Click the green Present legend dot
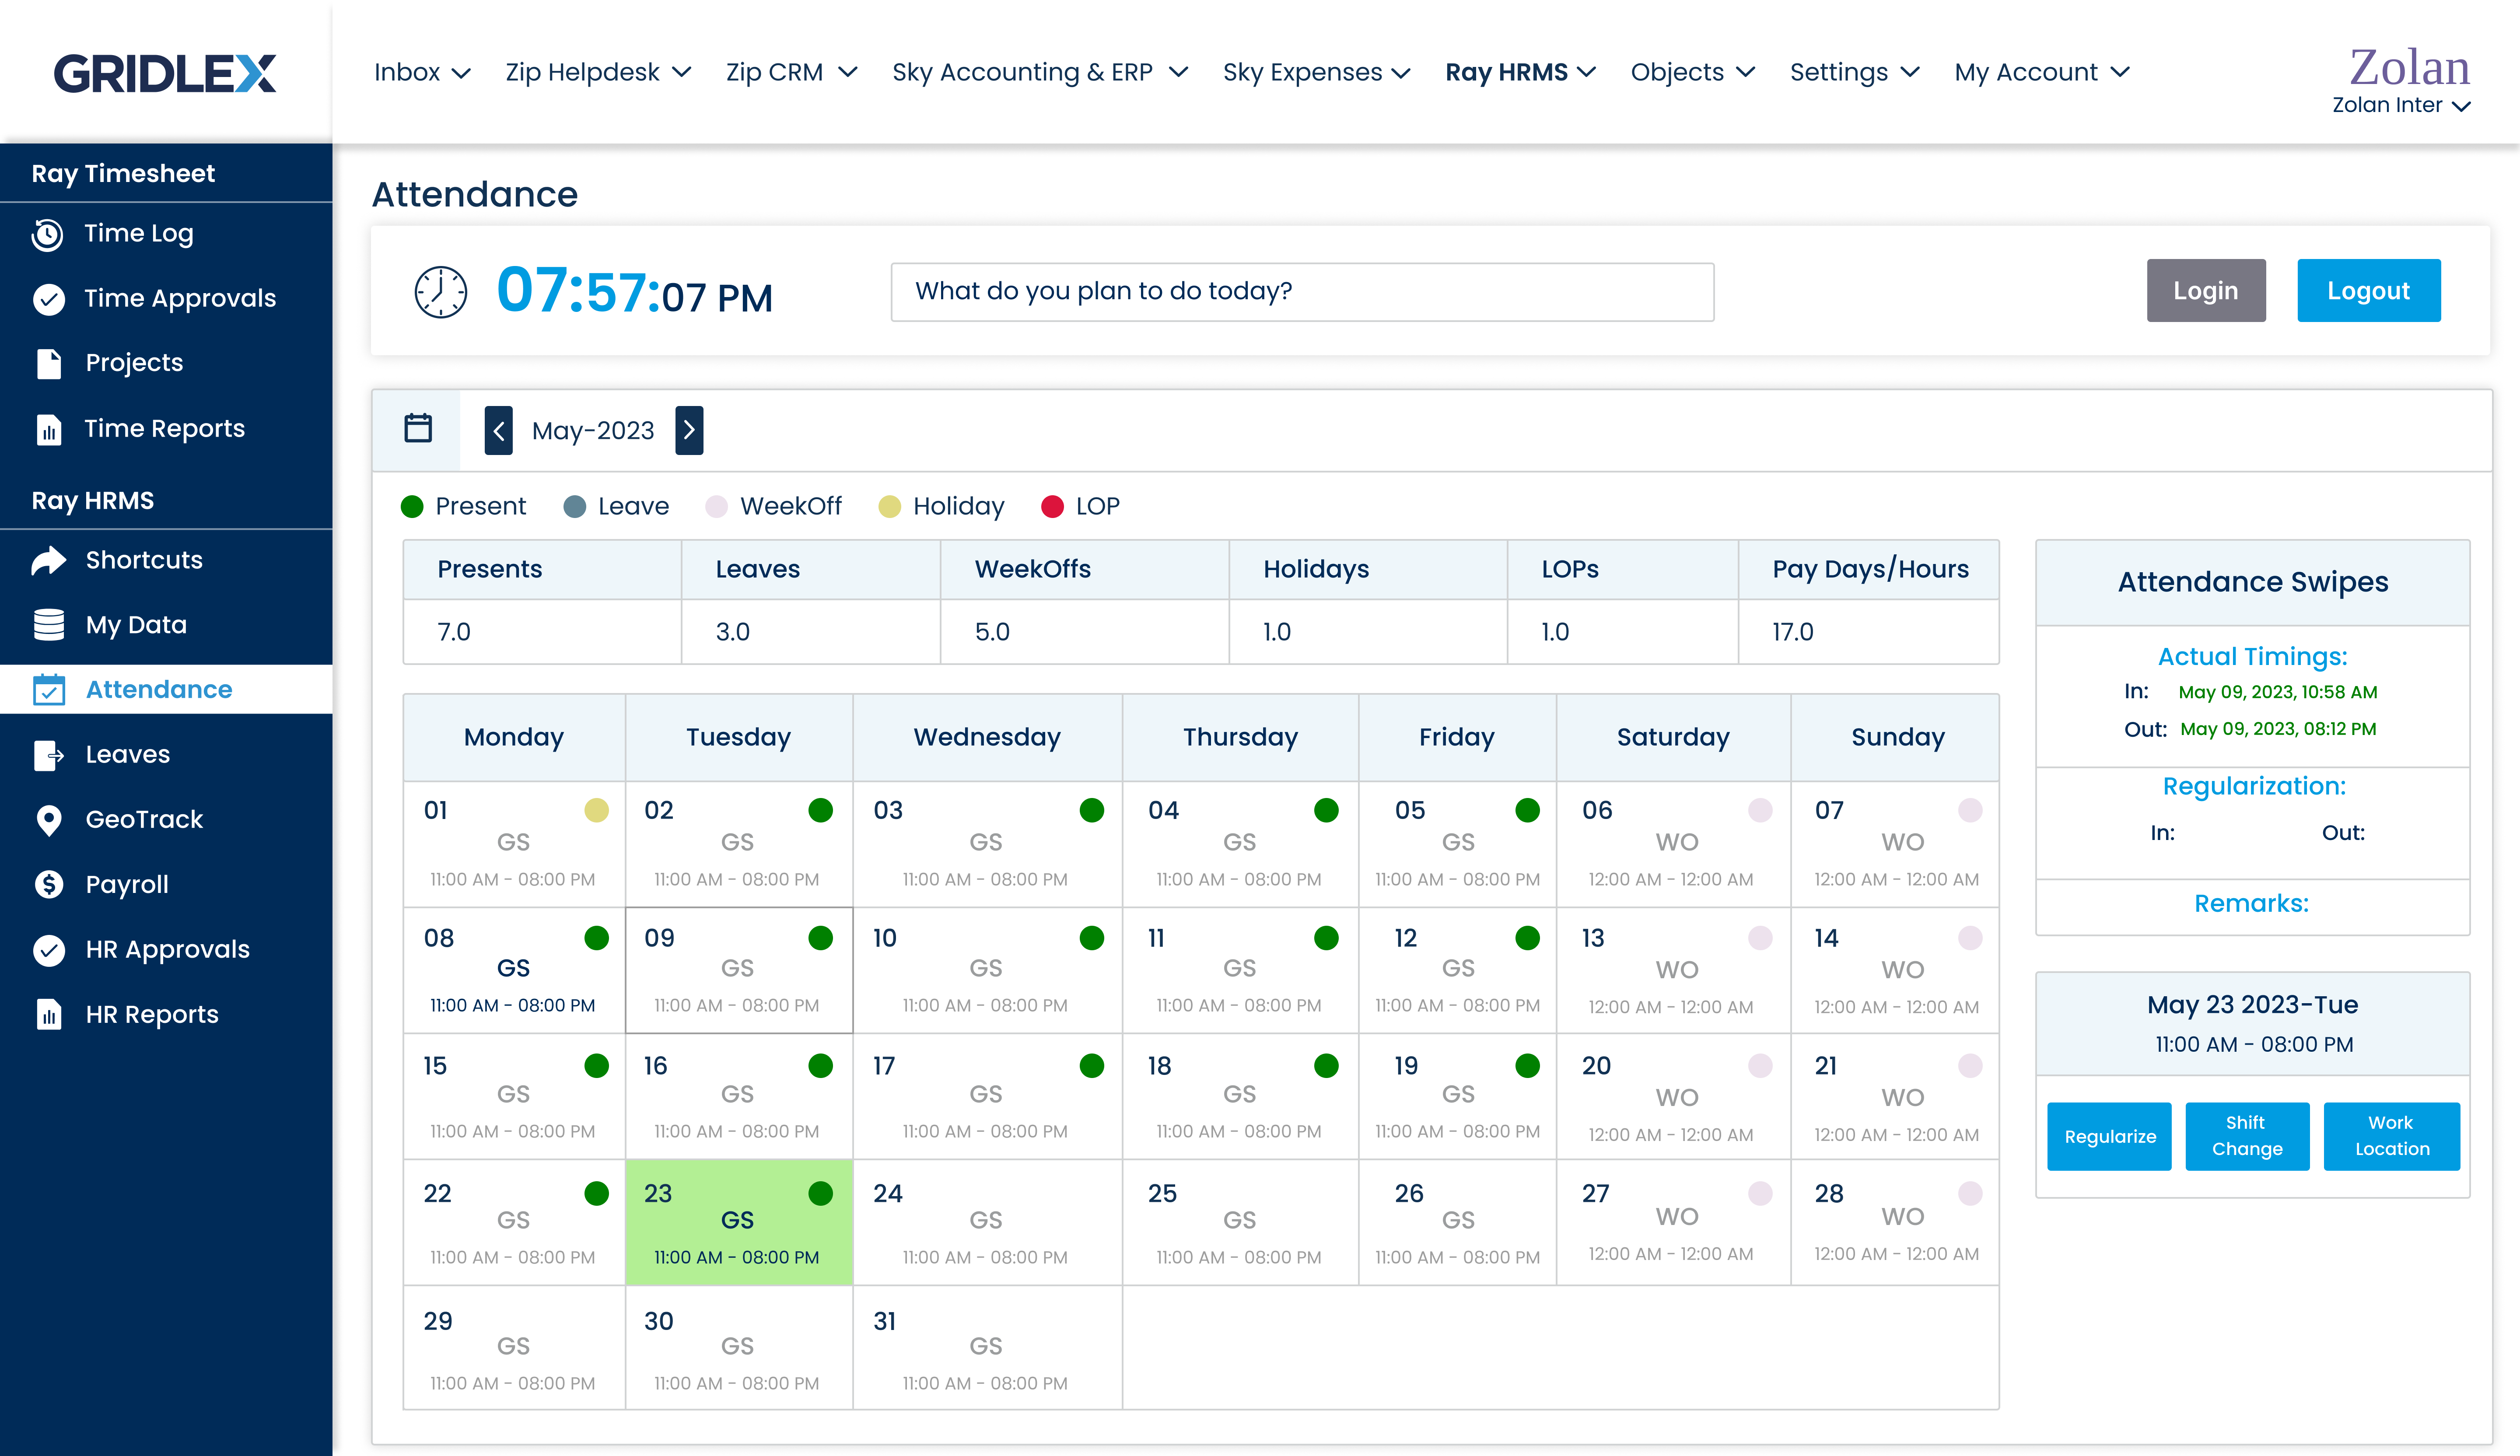The width and height of the screenshot is (2520, 1456). (x=412, y=507)
